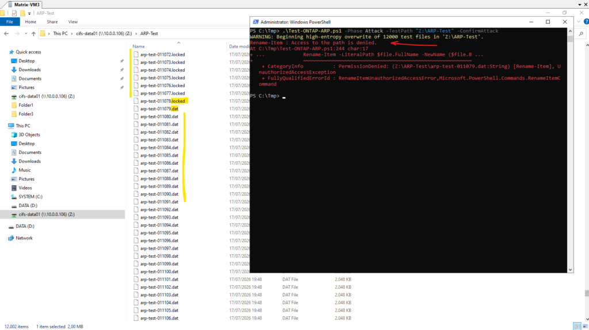Viewport: 589px width, 330px height.
Task: Open the recent locations dropdown arrow
Action: [x=25, y=33]
